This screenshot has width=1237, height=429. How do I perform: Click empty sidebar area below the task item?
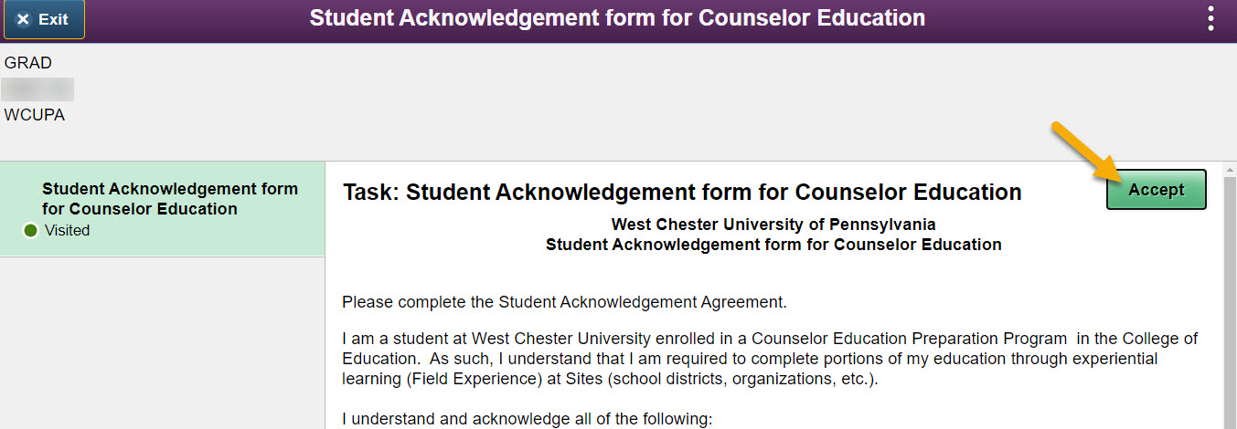pos(163,347)
